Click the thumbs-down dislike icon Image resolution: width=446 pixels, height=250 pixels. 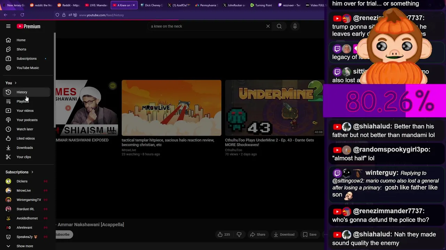point(239,234)
